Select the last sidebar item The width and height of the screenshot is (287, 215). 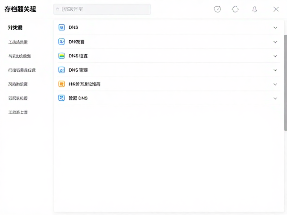18,112
